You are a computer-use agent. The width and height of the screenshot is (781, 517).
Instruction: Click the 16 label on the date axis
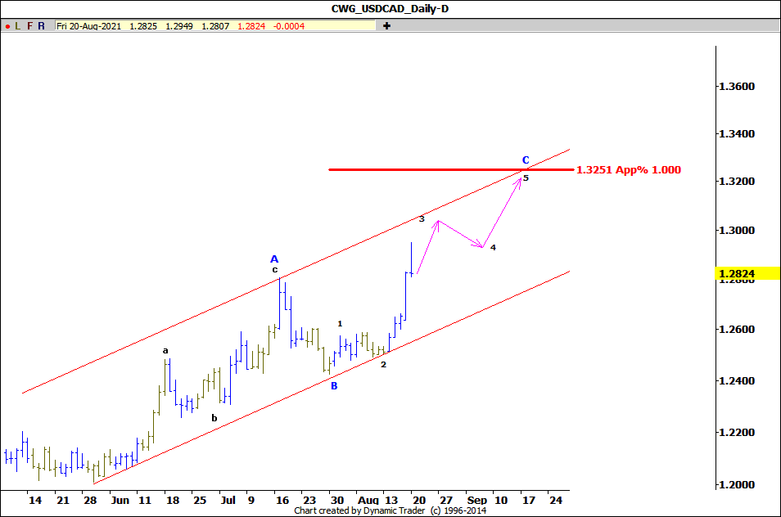[282, 500]
